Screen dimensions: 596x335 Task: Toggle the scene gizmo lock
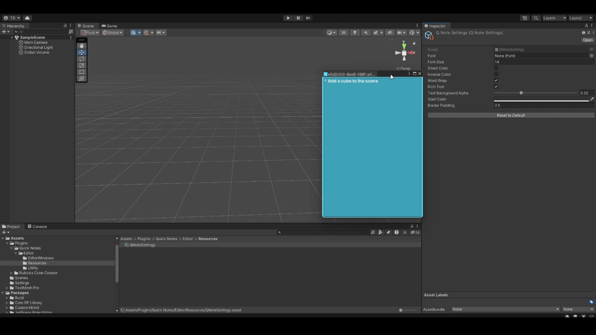(x=414, y=43)
